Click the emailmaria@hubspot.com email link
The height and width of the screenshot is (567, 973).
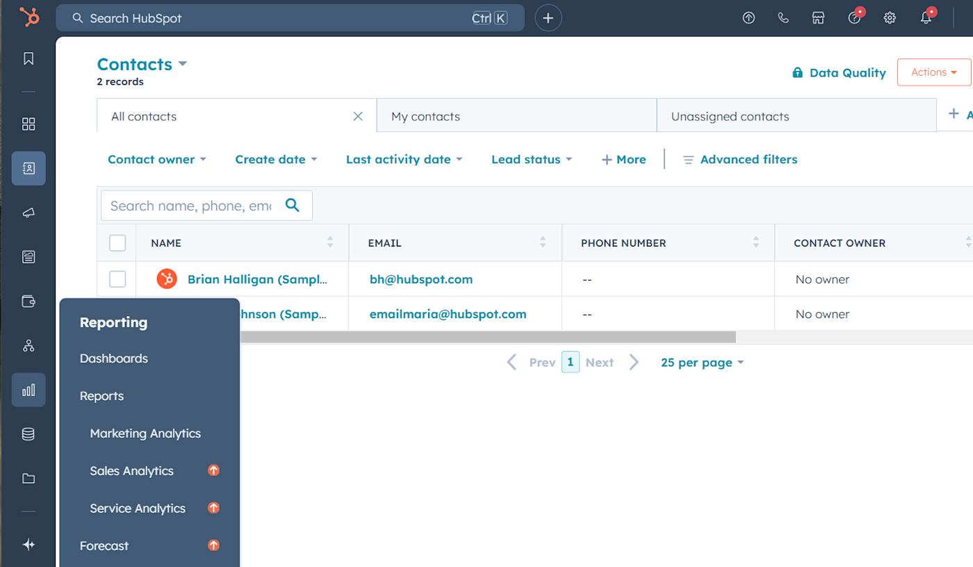click(x=448, y=314)
